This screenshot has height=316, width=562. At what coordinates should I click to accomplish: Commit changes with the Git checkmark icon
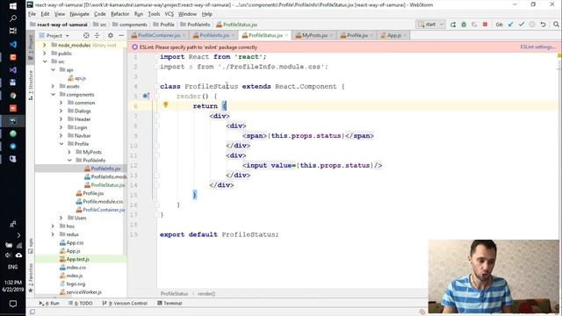point(522,25)
